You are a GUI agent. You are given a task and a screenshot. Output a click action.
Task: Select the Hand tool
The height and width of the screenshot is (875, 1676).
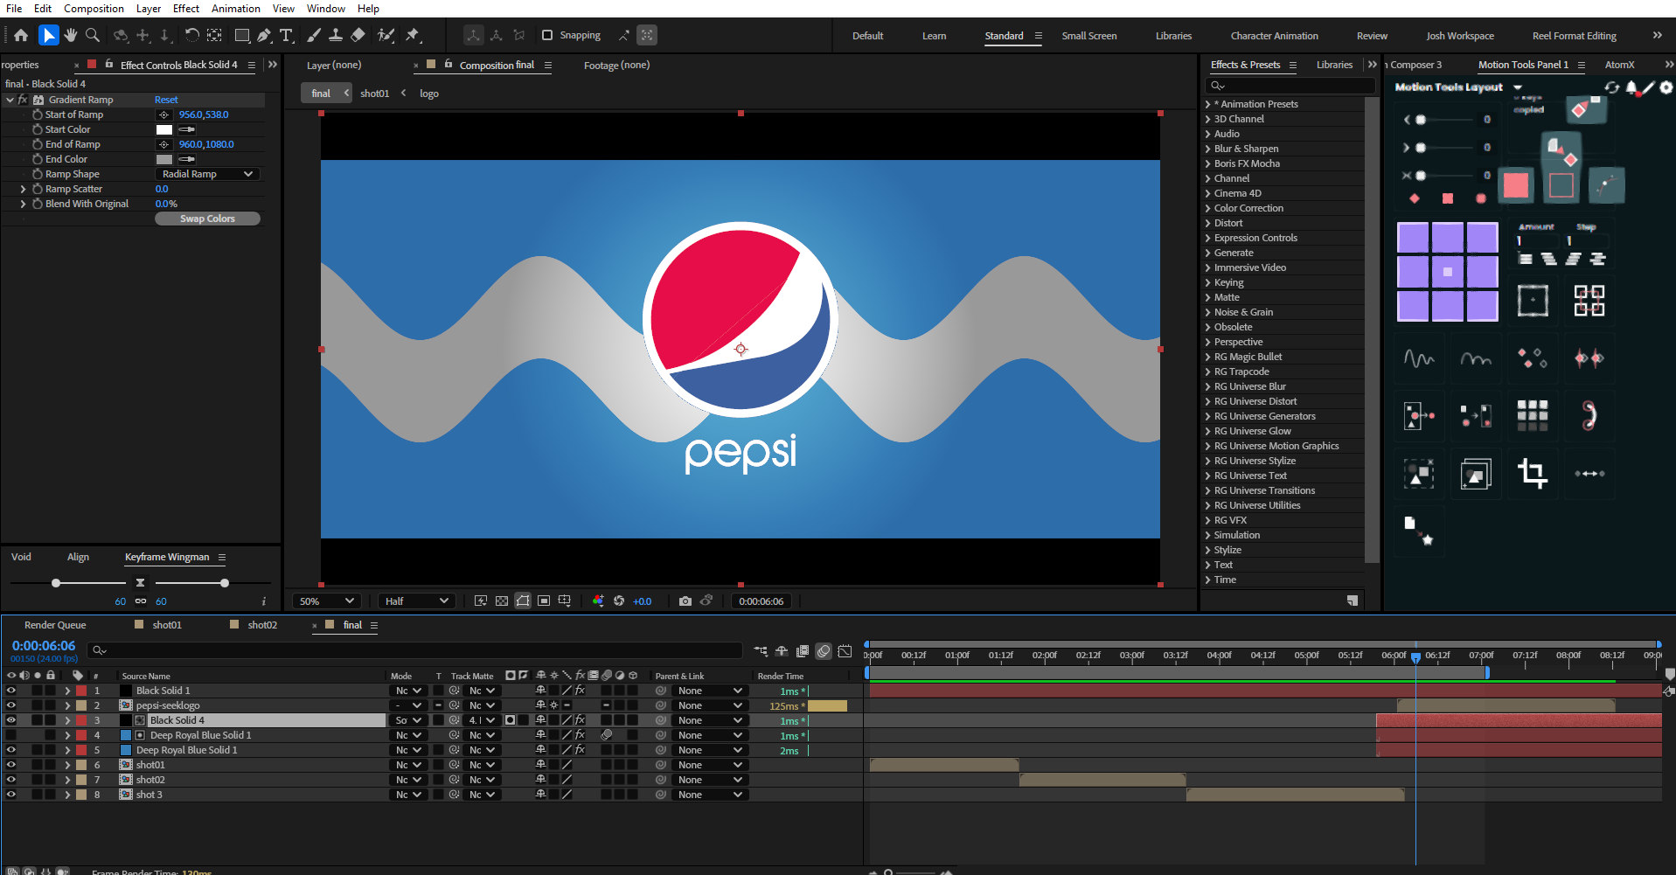[x=71, y=36]
